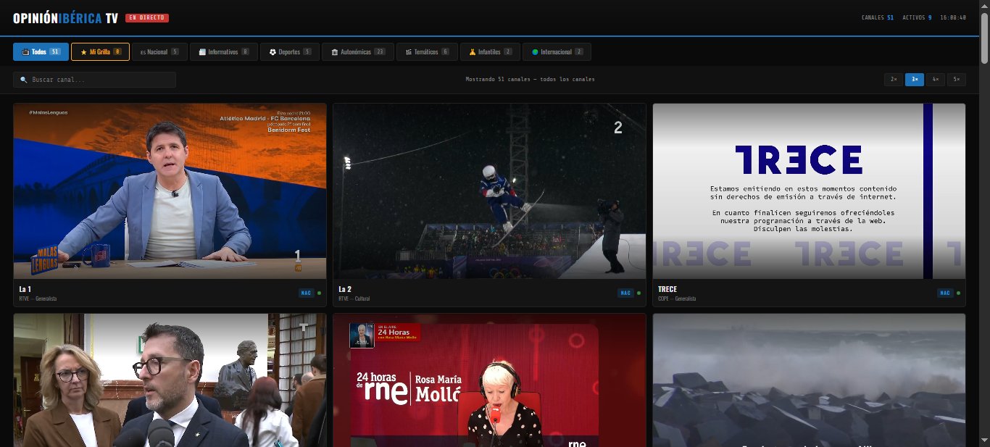Viewport: 990px width, 447px height.
Task: Select the active 3× grid option
Action: tap(914, 80)
